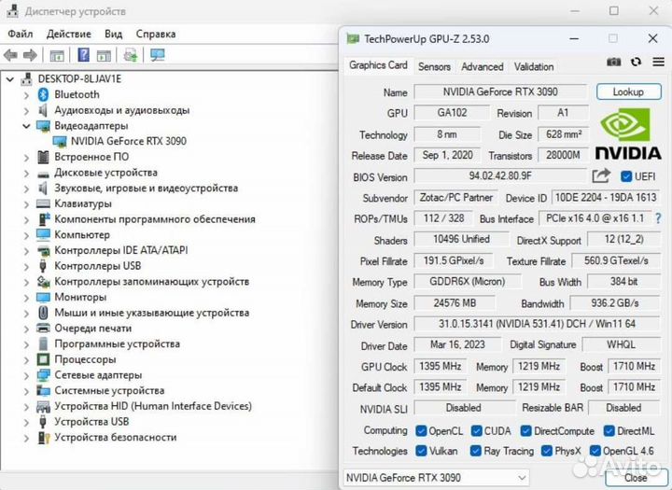Click the Дисковые устройства drive icon

click(43, 174)
